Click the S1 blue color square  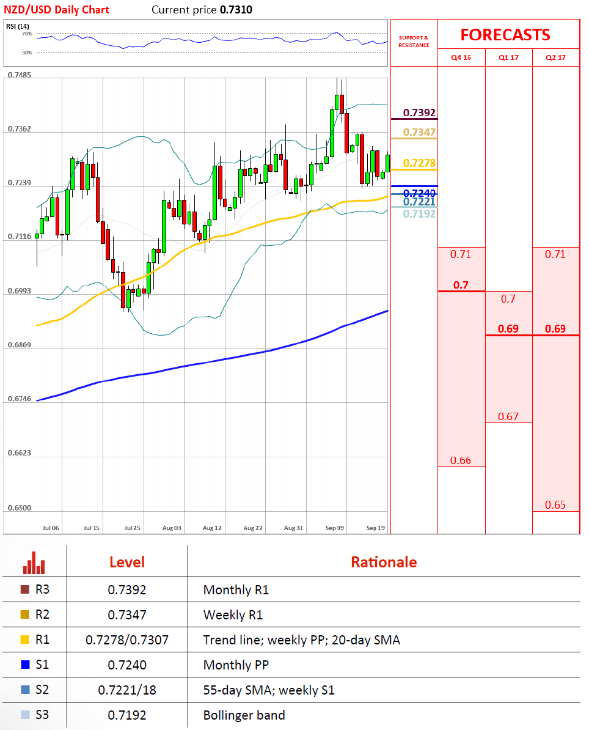coord(25,665)
